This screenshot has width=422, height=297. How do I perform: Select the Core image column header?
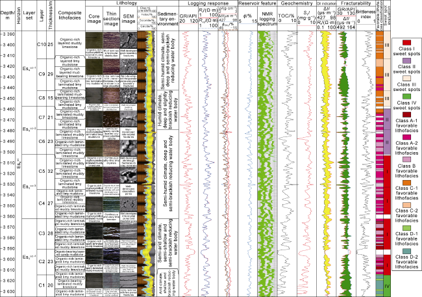[x=94, y=18]
